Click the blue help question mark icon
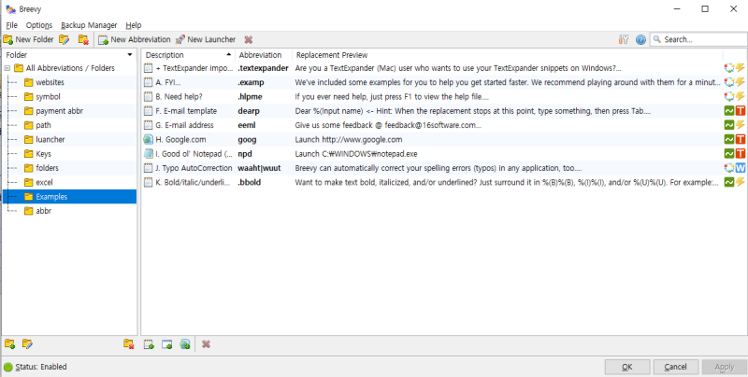Viewport: 748px width, 377px height. 641,39
